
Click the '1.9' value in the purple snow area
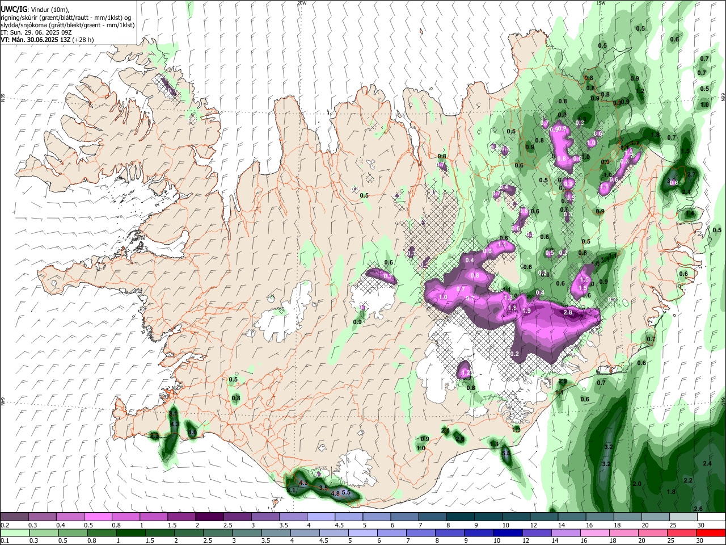[526, 311]
